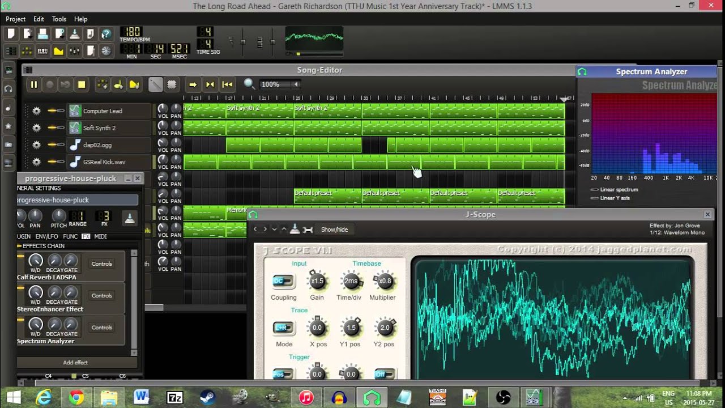Click the J-Scope Time/div knob
The width and height of the screenshot is (725, 408).
[x=351, y=280]
